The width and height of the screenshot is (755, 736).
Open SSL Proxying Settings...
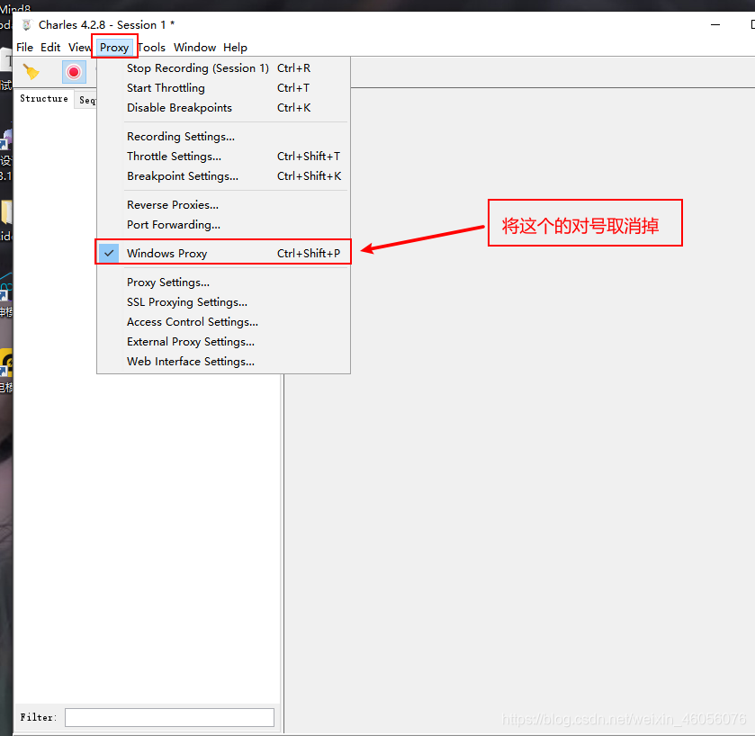[x=223, y=302]
